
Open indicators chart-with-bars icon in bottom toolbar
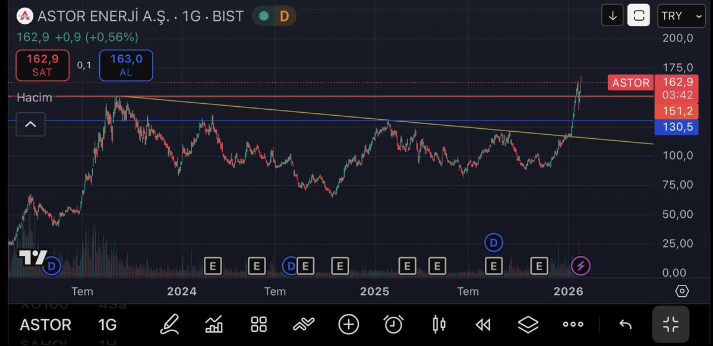214,324
